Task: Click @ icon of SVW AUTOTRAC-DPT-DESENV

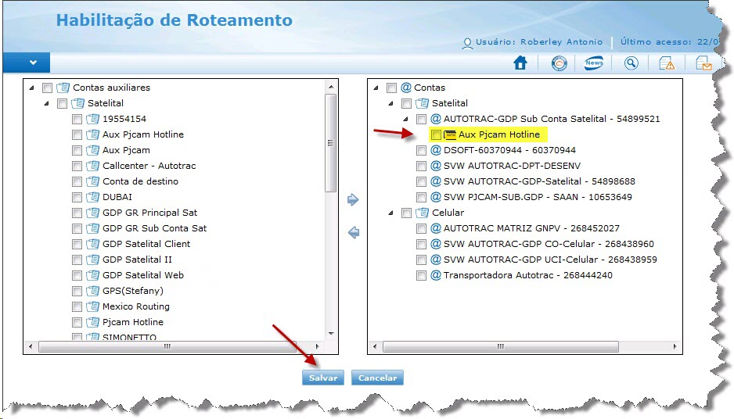Action: point(436,166)
